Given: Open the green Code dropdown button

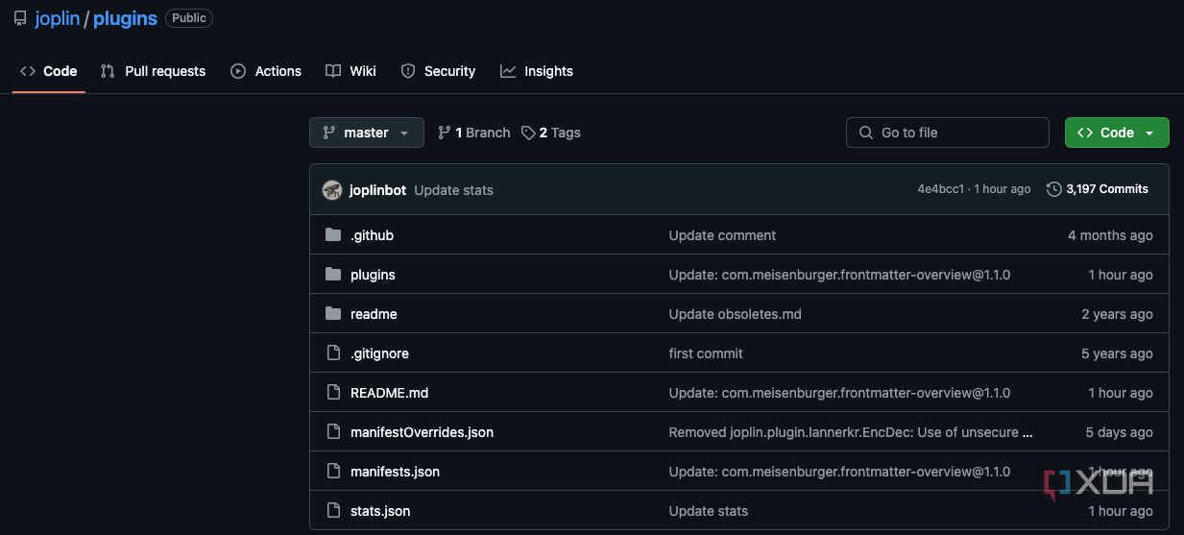Looking at the screenshot, I should tap(1117, 133).
